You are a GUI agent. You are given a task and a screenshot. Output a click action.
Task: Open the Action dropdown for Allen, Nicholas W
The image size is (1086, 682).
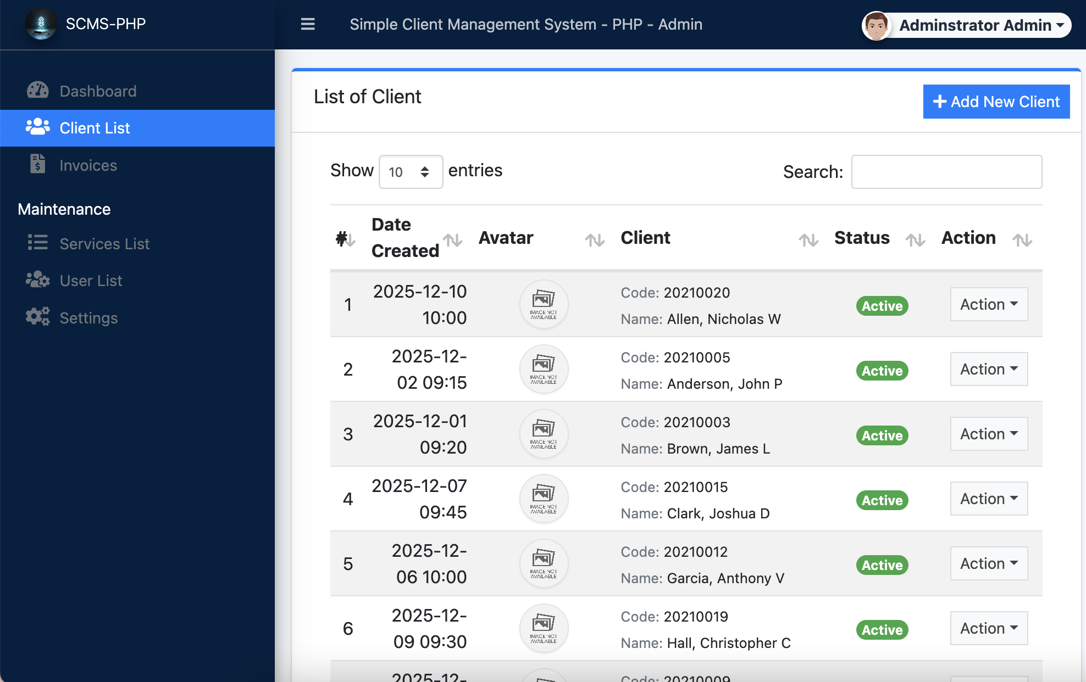988,304
